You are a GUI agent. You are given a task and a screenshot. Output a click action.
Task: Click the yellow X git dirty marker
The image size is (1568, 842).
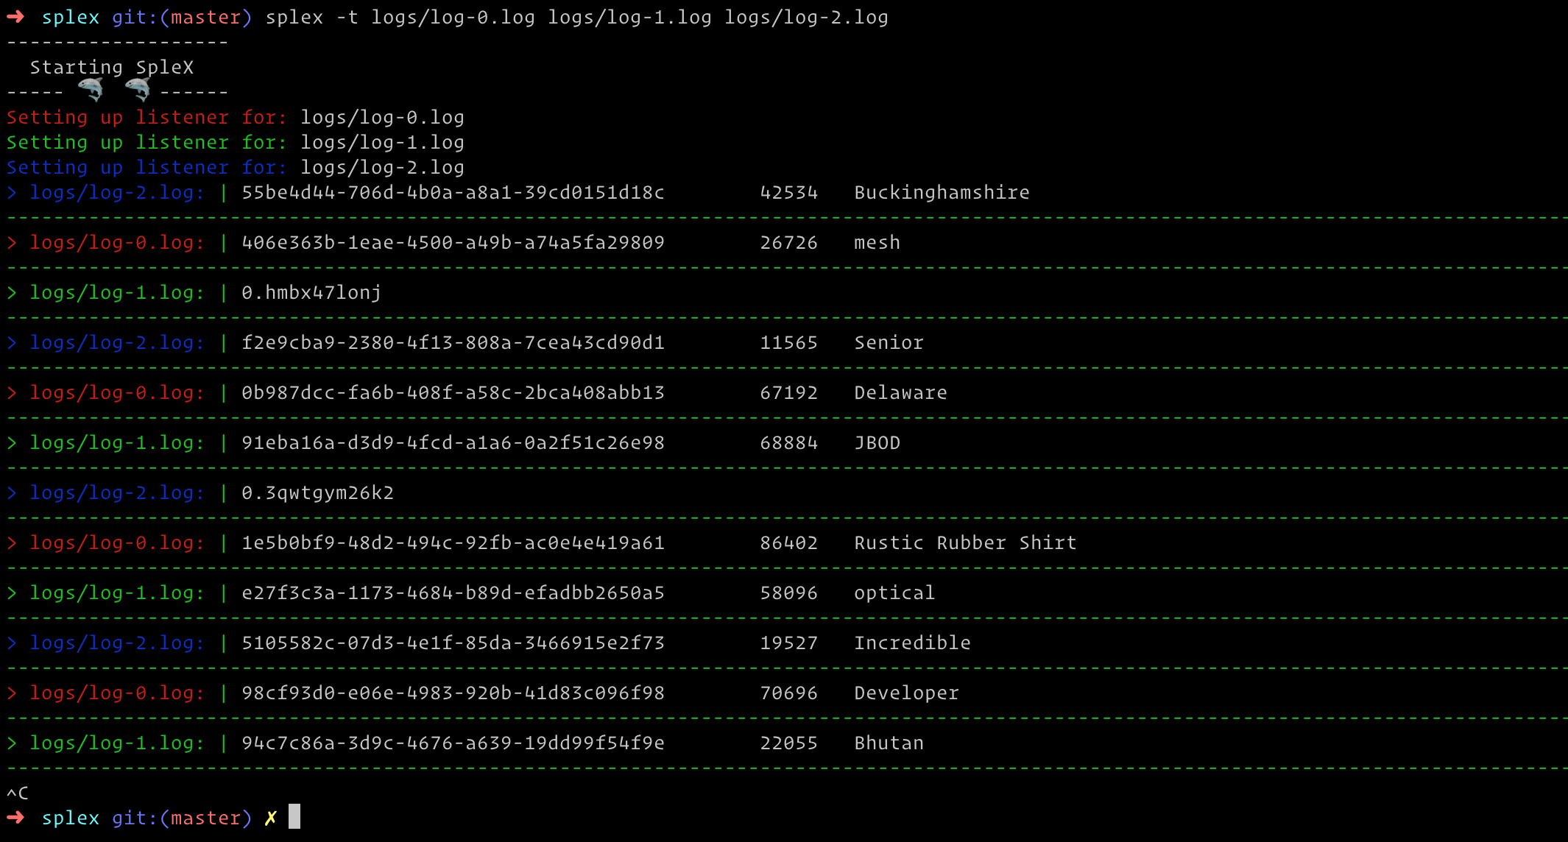pos(271,818)
